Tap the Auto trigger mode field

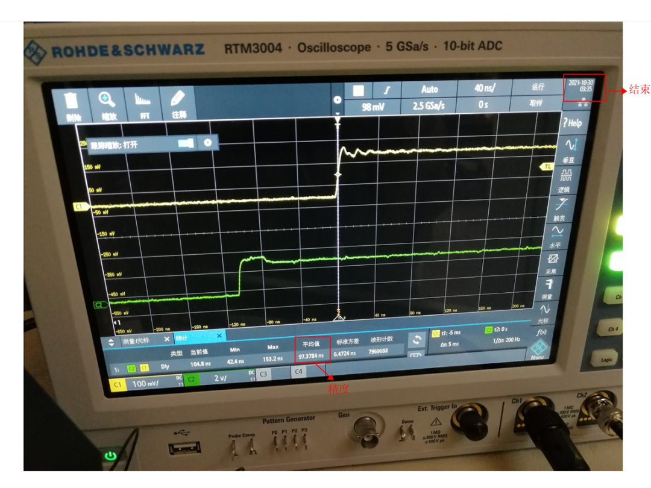429,89
